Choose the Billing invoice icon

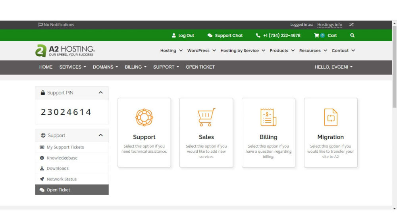[268, 117]
